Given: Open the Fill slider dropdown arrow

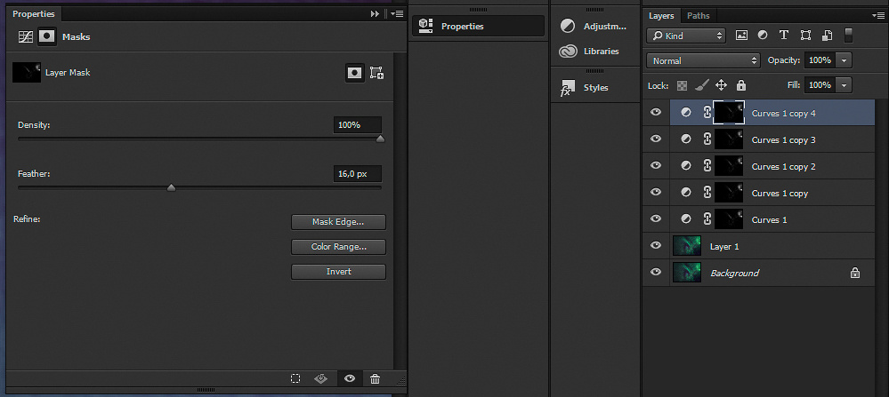Looking at the screenshot, I should coord(845,85).
